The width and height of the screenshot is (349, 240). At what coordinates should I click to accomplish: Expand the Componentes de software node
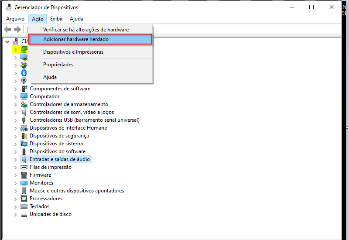[x=15, y=89]
